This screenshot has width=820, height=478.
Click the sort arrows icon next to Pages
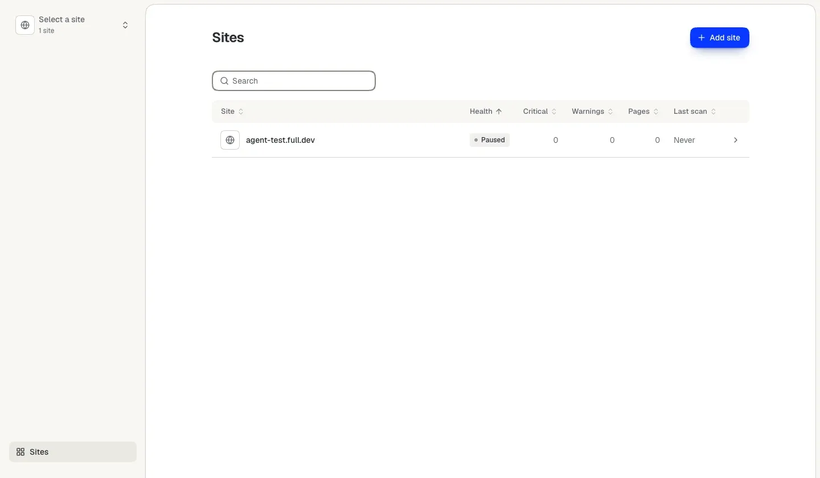pyautogui.click(x=656, y=112)
